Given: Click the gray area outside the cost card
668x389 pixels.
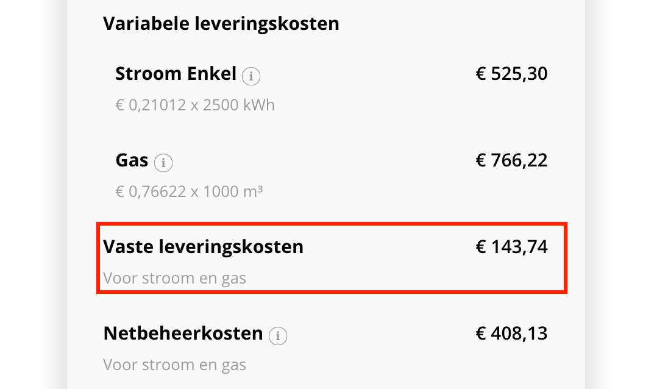Looking at the screenshot, I should point(628,183).
